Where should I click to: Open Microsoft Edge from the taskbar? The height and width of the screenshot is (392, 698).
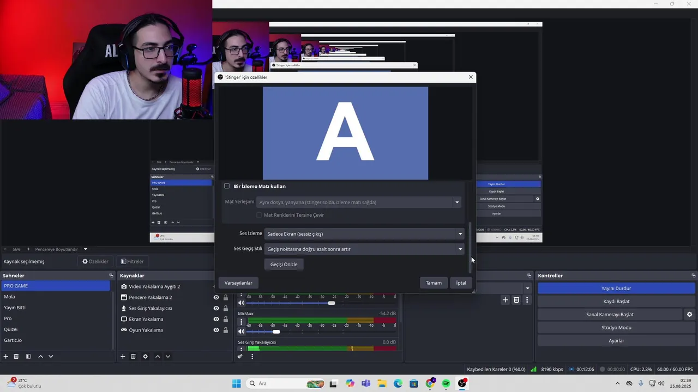pyautogui.click(x=398, y=383)
